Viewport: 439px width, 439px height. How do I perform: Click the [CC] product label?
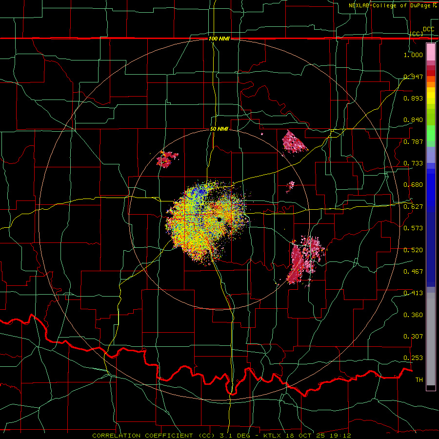[x=417, y=34]
